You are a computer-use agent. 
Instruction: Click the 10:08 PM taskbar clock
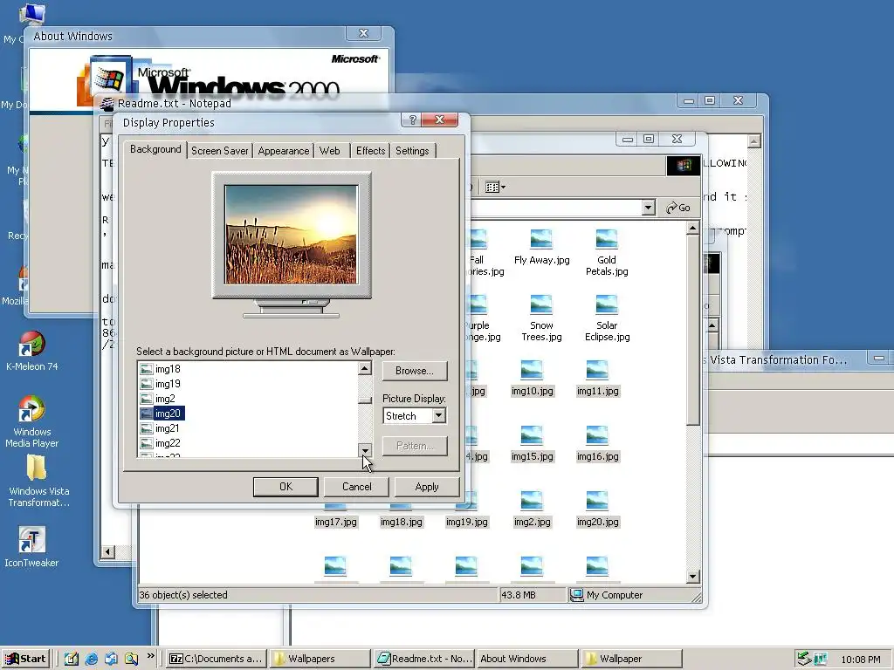pos(860,660)
